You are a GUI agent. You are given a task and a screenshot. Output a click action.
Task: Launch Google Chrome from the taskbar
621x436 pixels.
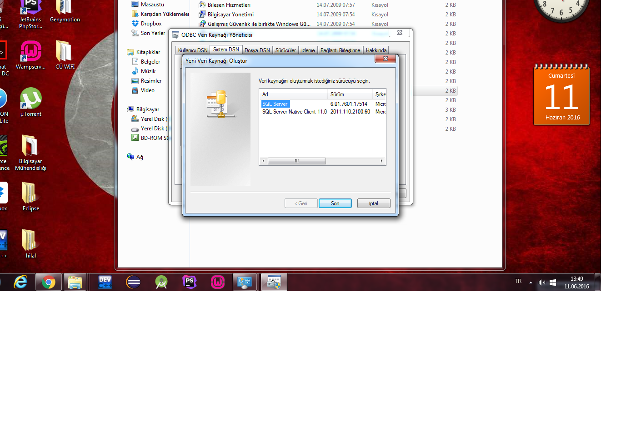click(x=49, y=282)
